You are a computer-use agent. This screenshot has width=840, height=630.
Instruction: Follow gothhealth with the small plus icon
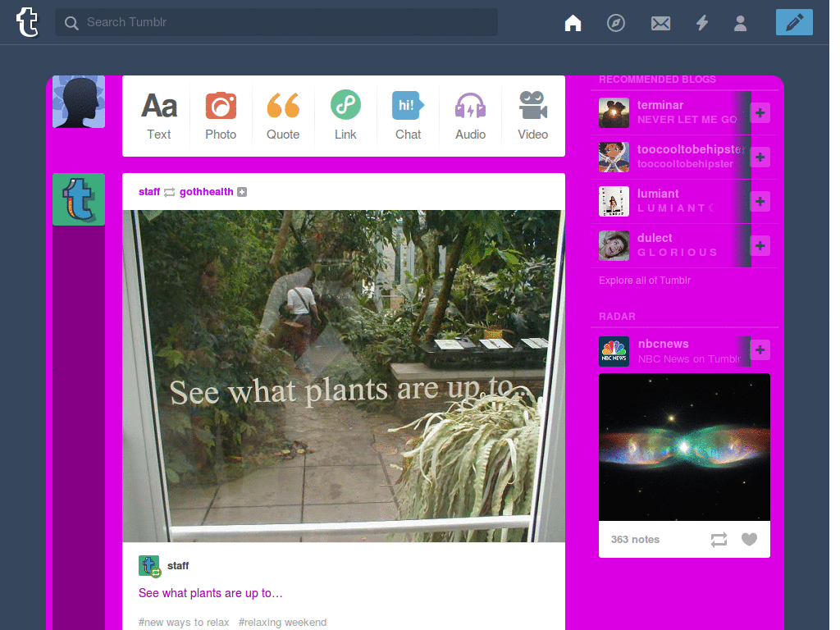tap(242, 192)
